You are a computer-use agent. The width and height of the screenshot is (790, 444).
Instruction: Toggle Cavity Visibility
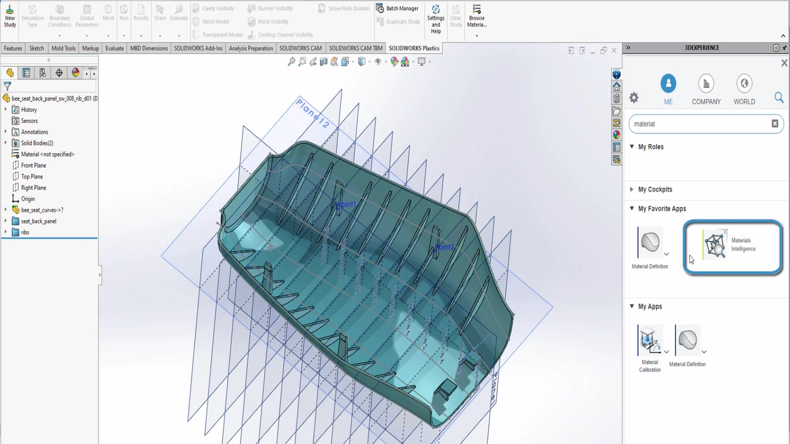click(214, 8)
